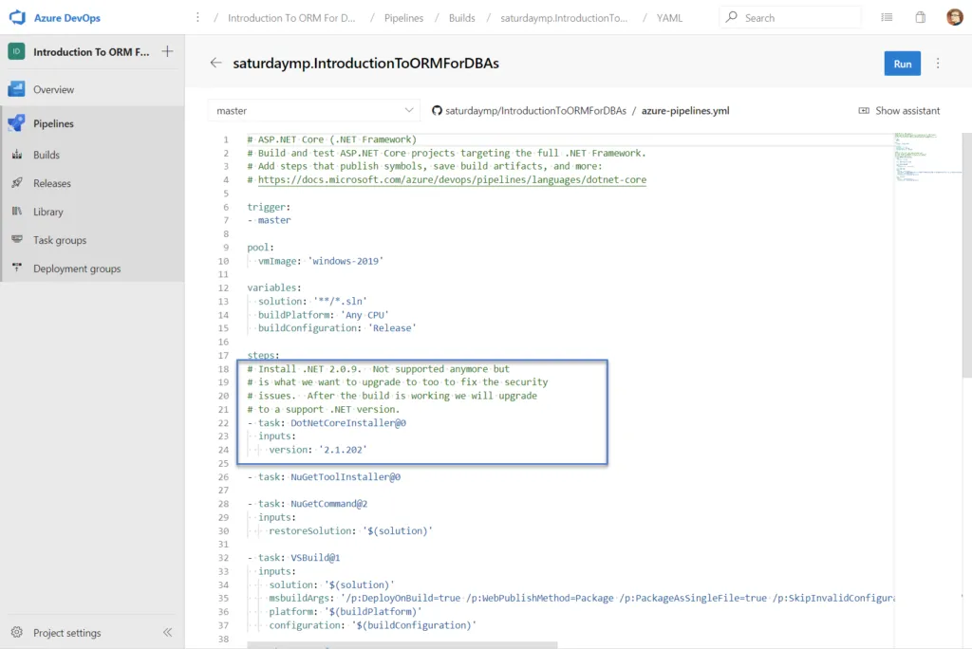Open Project settings
The height and width of the screenshot is (649, 972).
(x=67, y=632)
